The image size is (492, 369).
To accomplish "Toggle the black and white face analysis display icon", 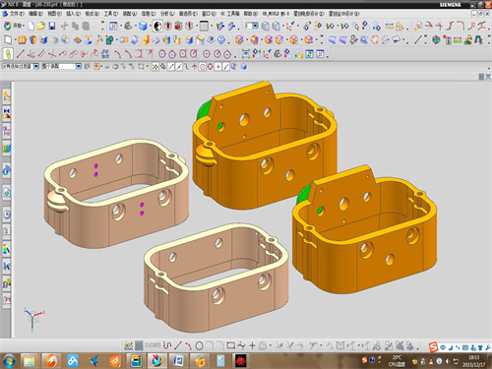I will 157,26.
